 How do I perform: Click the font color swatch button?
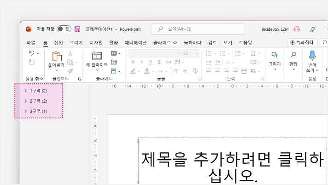pos(147,71)
